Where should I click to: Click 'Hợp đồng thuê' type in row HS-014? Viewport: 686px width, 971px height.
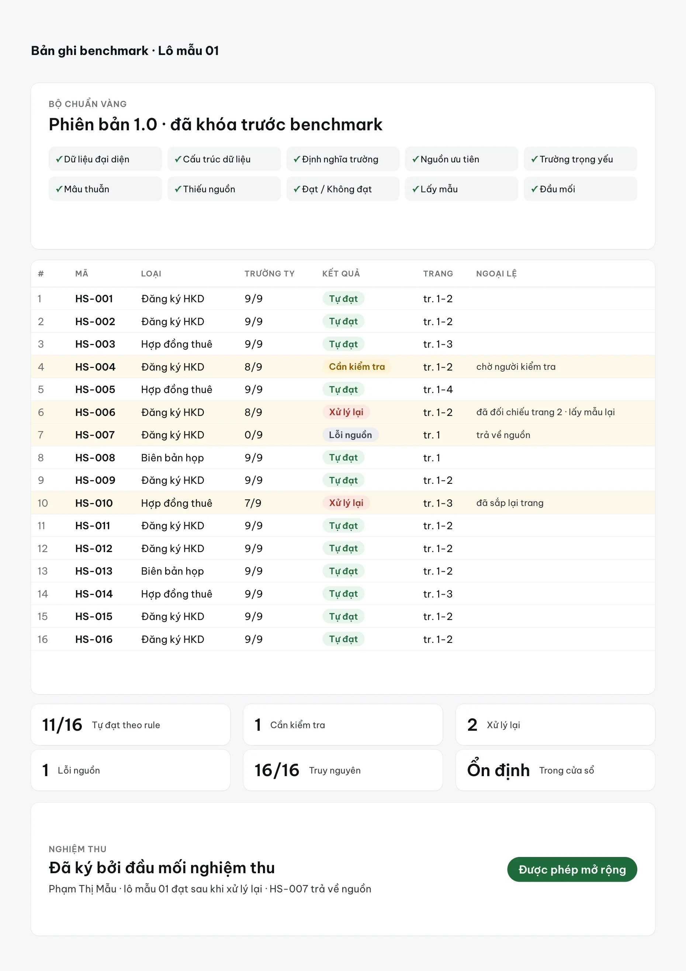pos(177,594)
